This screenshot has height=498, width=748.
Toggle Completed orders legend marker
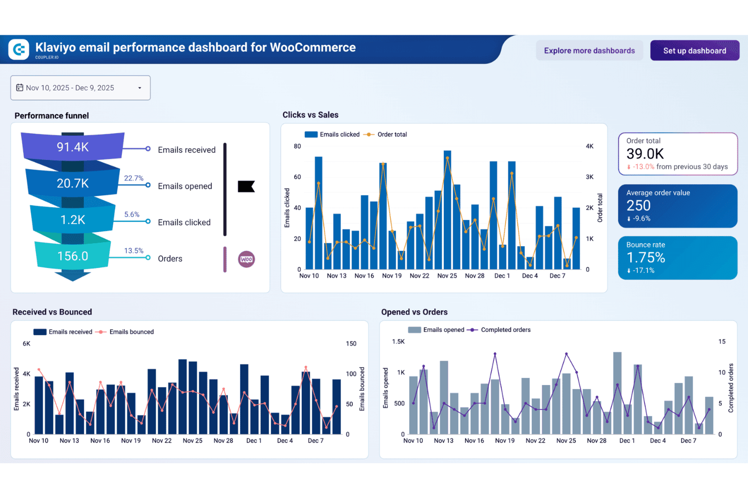(472, 330)
